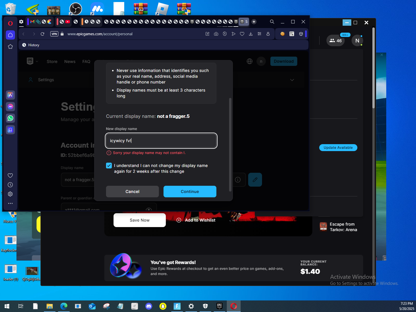Click the Download button on Epic site
This screenshot has height=312, width=416.
tap(284, 61)
